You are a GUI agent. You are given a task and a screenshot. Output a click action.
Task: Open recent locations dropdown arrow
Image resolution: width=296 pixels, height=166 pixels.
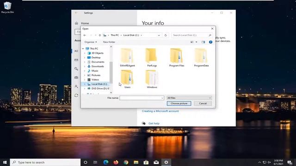96,35
